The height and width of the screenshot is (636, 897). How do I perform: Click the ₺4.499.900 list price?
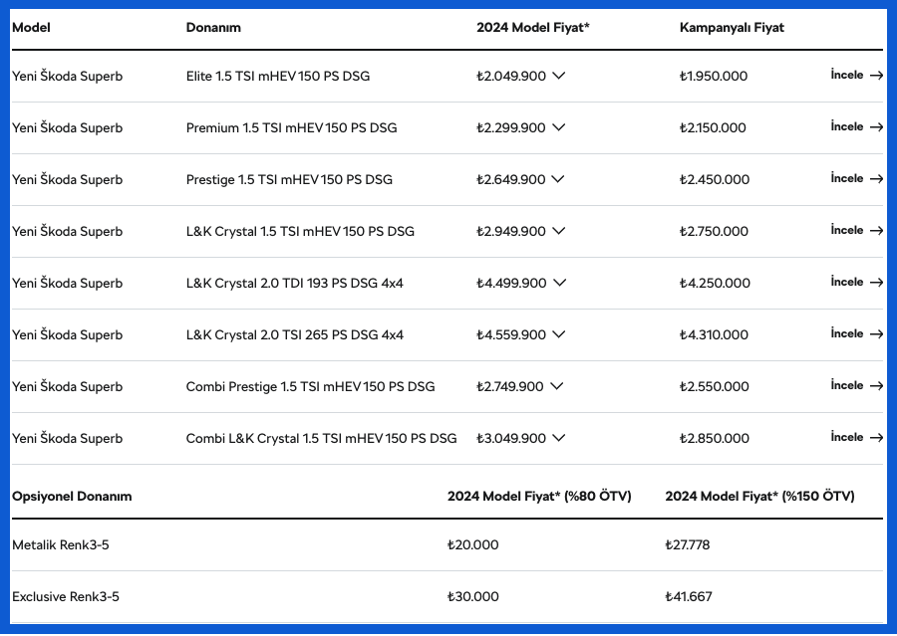tap(511, 283)
